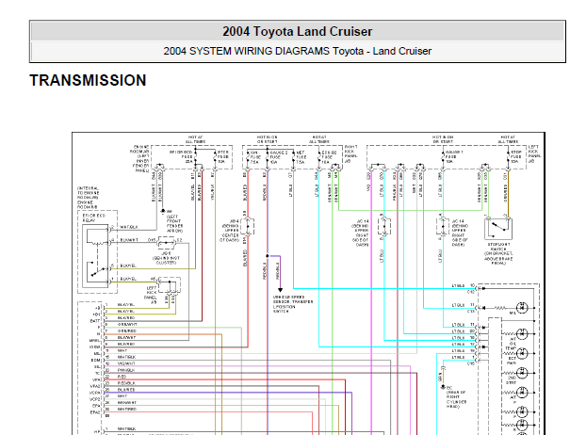Click the "VCP2" pin label
This screenshot has width=570, height=435.
[94, 399]
